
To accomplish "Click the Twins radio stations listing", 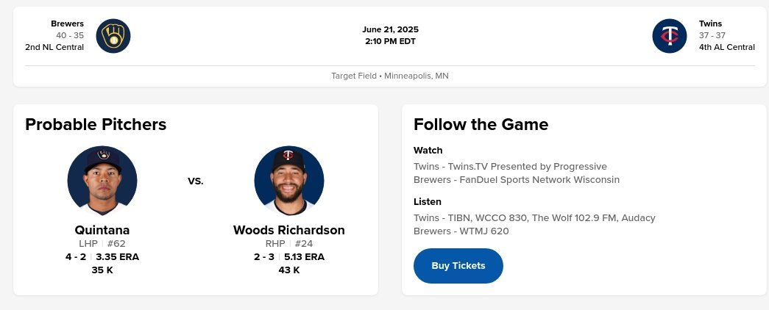I will 534,218.
